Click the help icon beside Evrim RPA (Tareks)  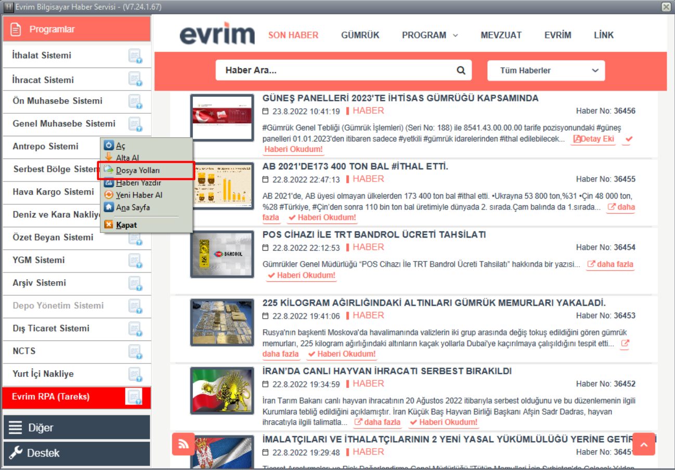134,397
